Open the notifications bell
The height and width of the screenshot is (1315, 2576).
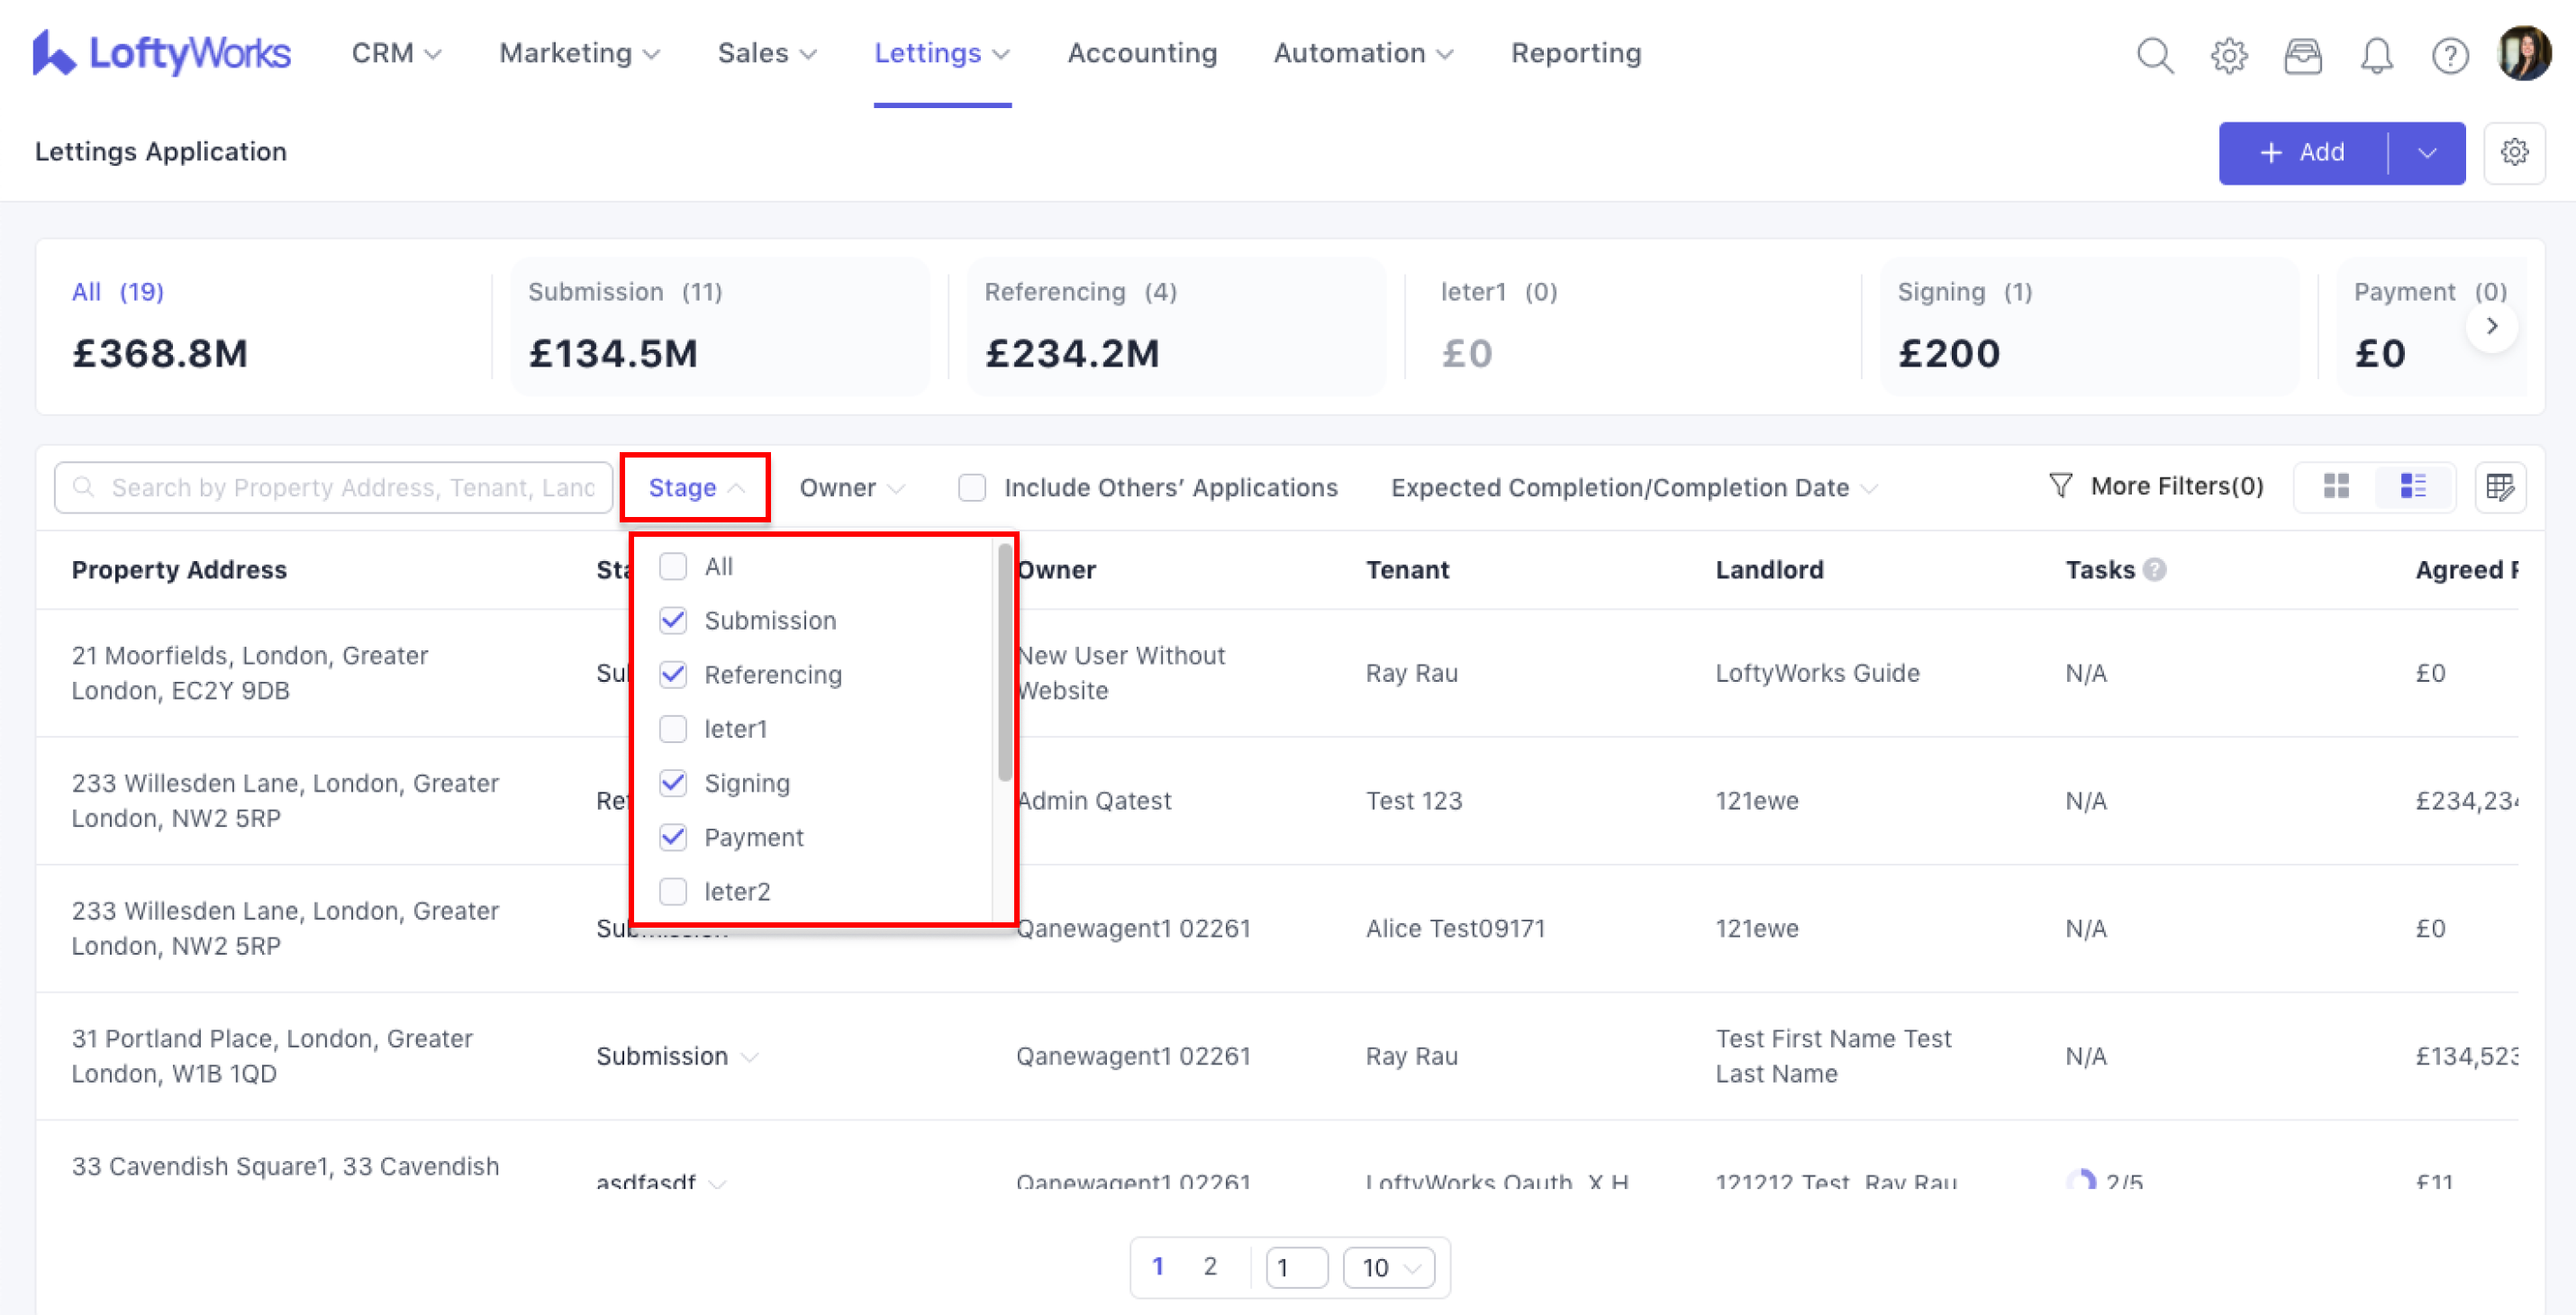point(2376,55)
